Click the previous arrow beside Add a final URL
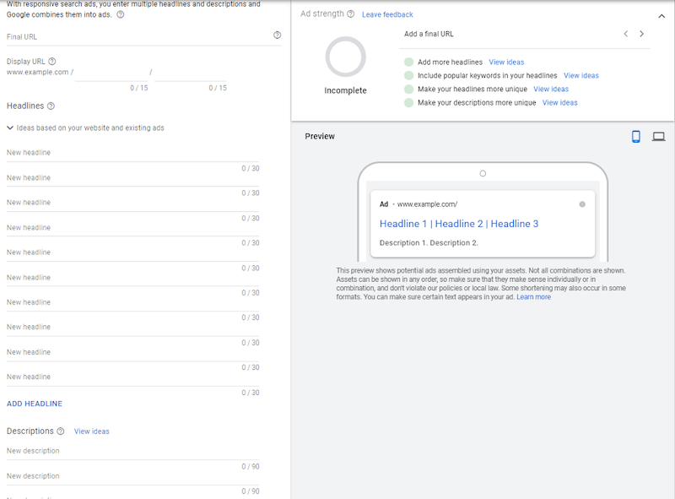 [625, 34]
